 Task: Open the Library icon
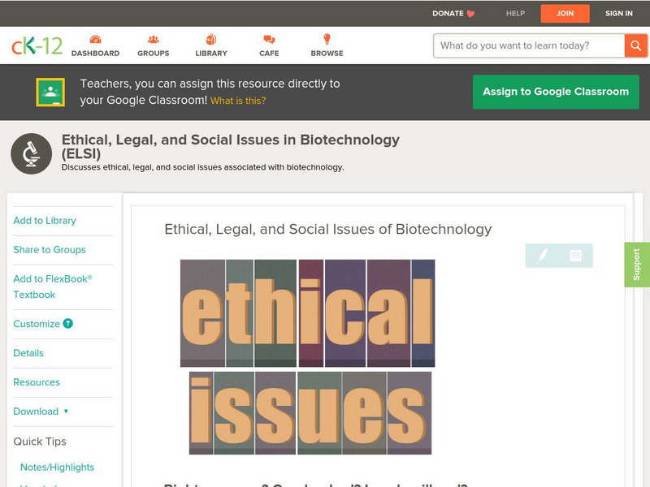pos(211,40)
